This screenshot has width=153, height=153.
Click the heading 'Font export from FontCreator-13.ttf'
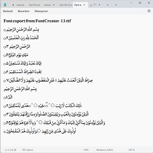[37, 21]
